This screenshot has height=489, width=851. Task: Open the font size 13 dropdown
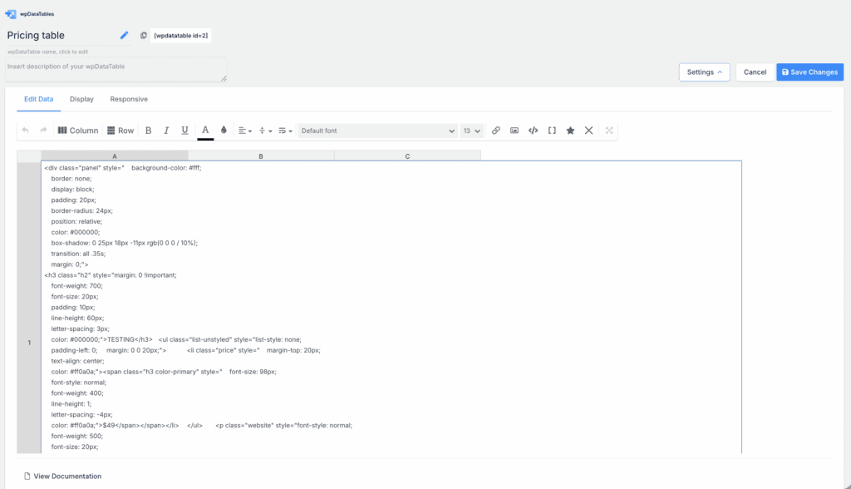click(472, 131)
